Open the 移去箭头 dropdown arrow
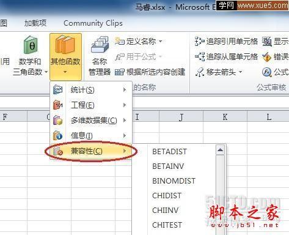Screen dimensions: 289x235 240,72
